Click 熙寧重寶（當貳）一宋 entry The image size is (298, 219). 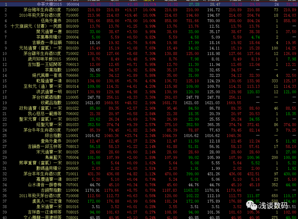[x=41, y=163]
